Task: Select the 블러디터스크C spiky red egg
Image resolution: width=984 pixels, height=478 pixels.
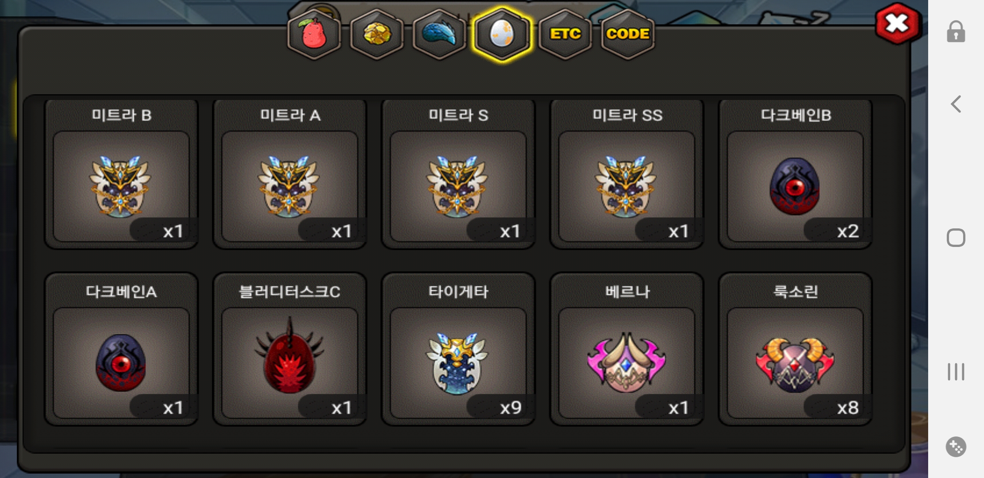Action: click(x=289, y=350)
